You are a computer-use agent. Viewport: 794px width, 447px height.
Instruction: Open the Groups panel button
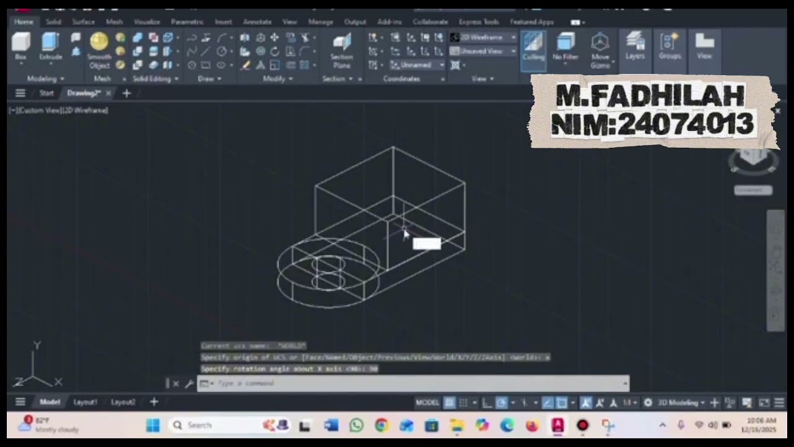coord(669,47)
